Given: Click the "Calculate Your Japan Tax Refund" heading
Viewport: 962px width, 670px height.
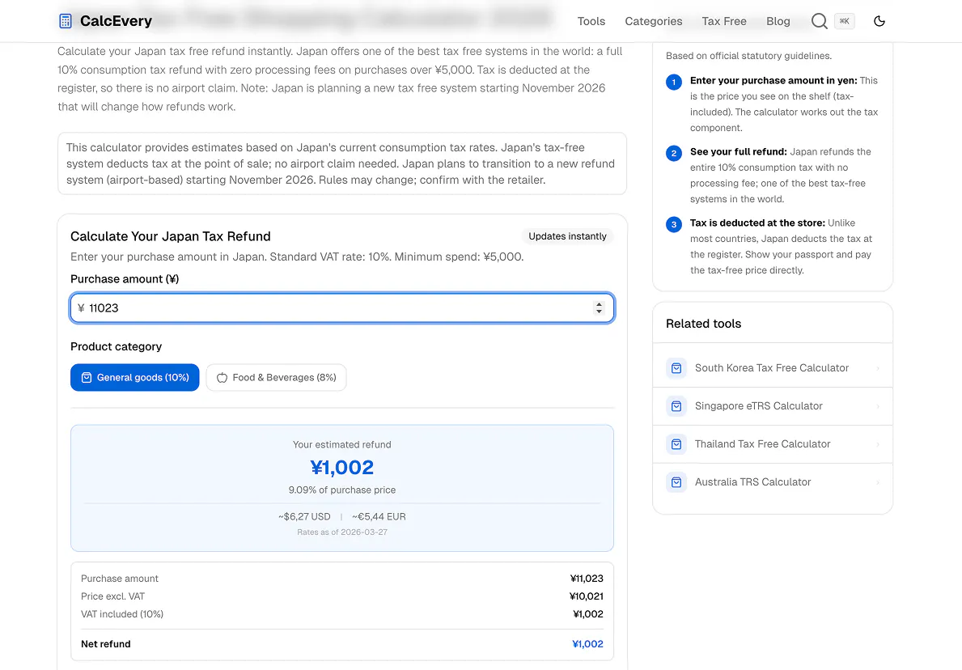Looking at the screenshot, I should (171, 236).
